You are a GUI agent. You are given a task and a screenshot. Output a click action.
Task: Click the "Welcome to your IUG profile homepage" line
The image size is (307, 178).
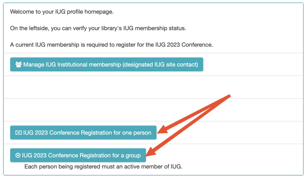point(62,12)
